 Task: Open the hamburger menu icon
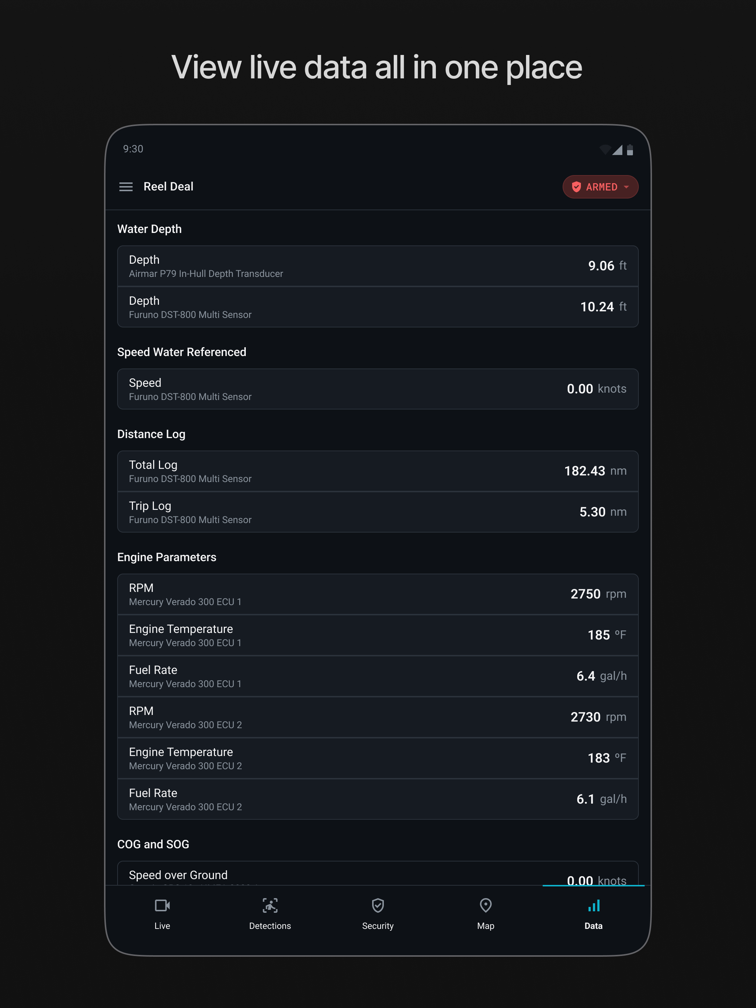(126, 187)
